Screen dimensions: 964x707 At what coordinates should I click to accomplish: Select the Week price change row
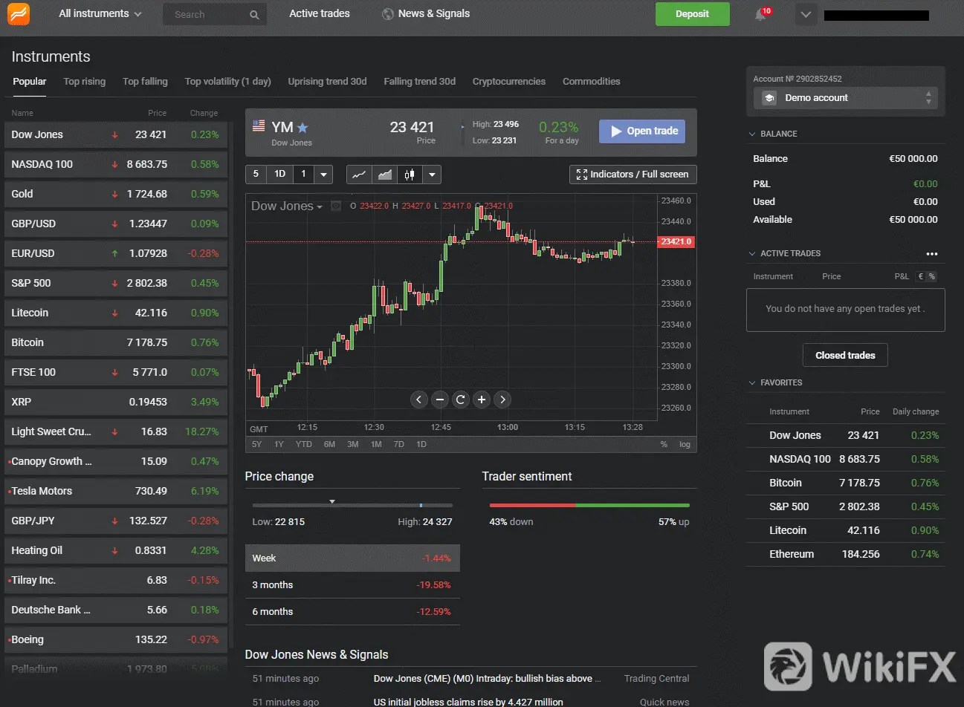click(352, 558)
